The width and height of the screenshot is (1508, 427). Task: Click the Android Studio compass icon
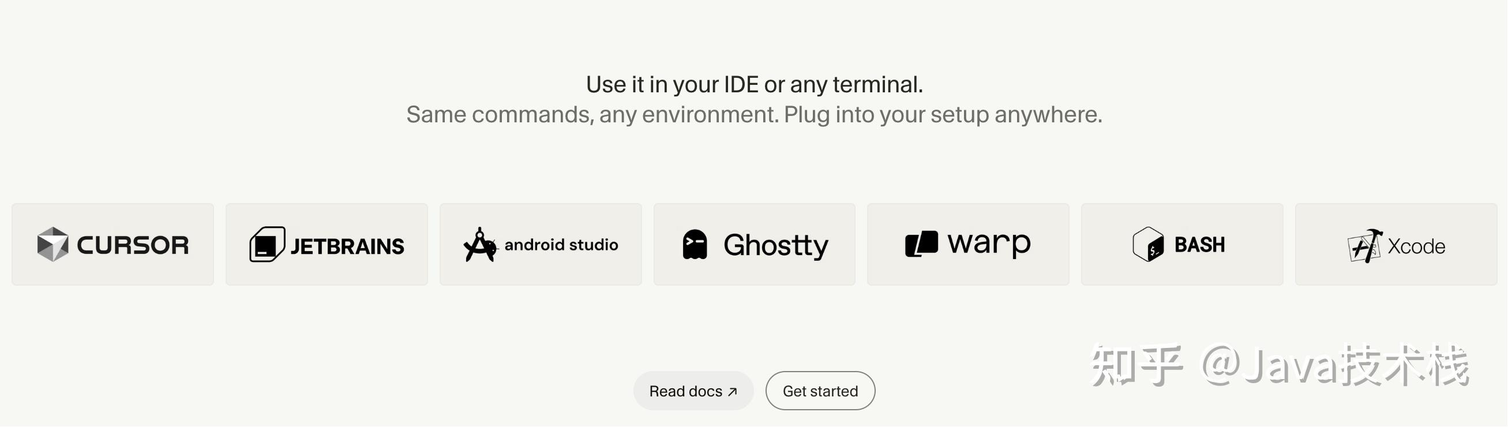(x=479, y=245)
